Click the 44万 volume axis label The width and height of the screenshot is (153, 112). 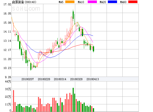[x=8, y=81]
